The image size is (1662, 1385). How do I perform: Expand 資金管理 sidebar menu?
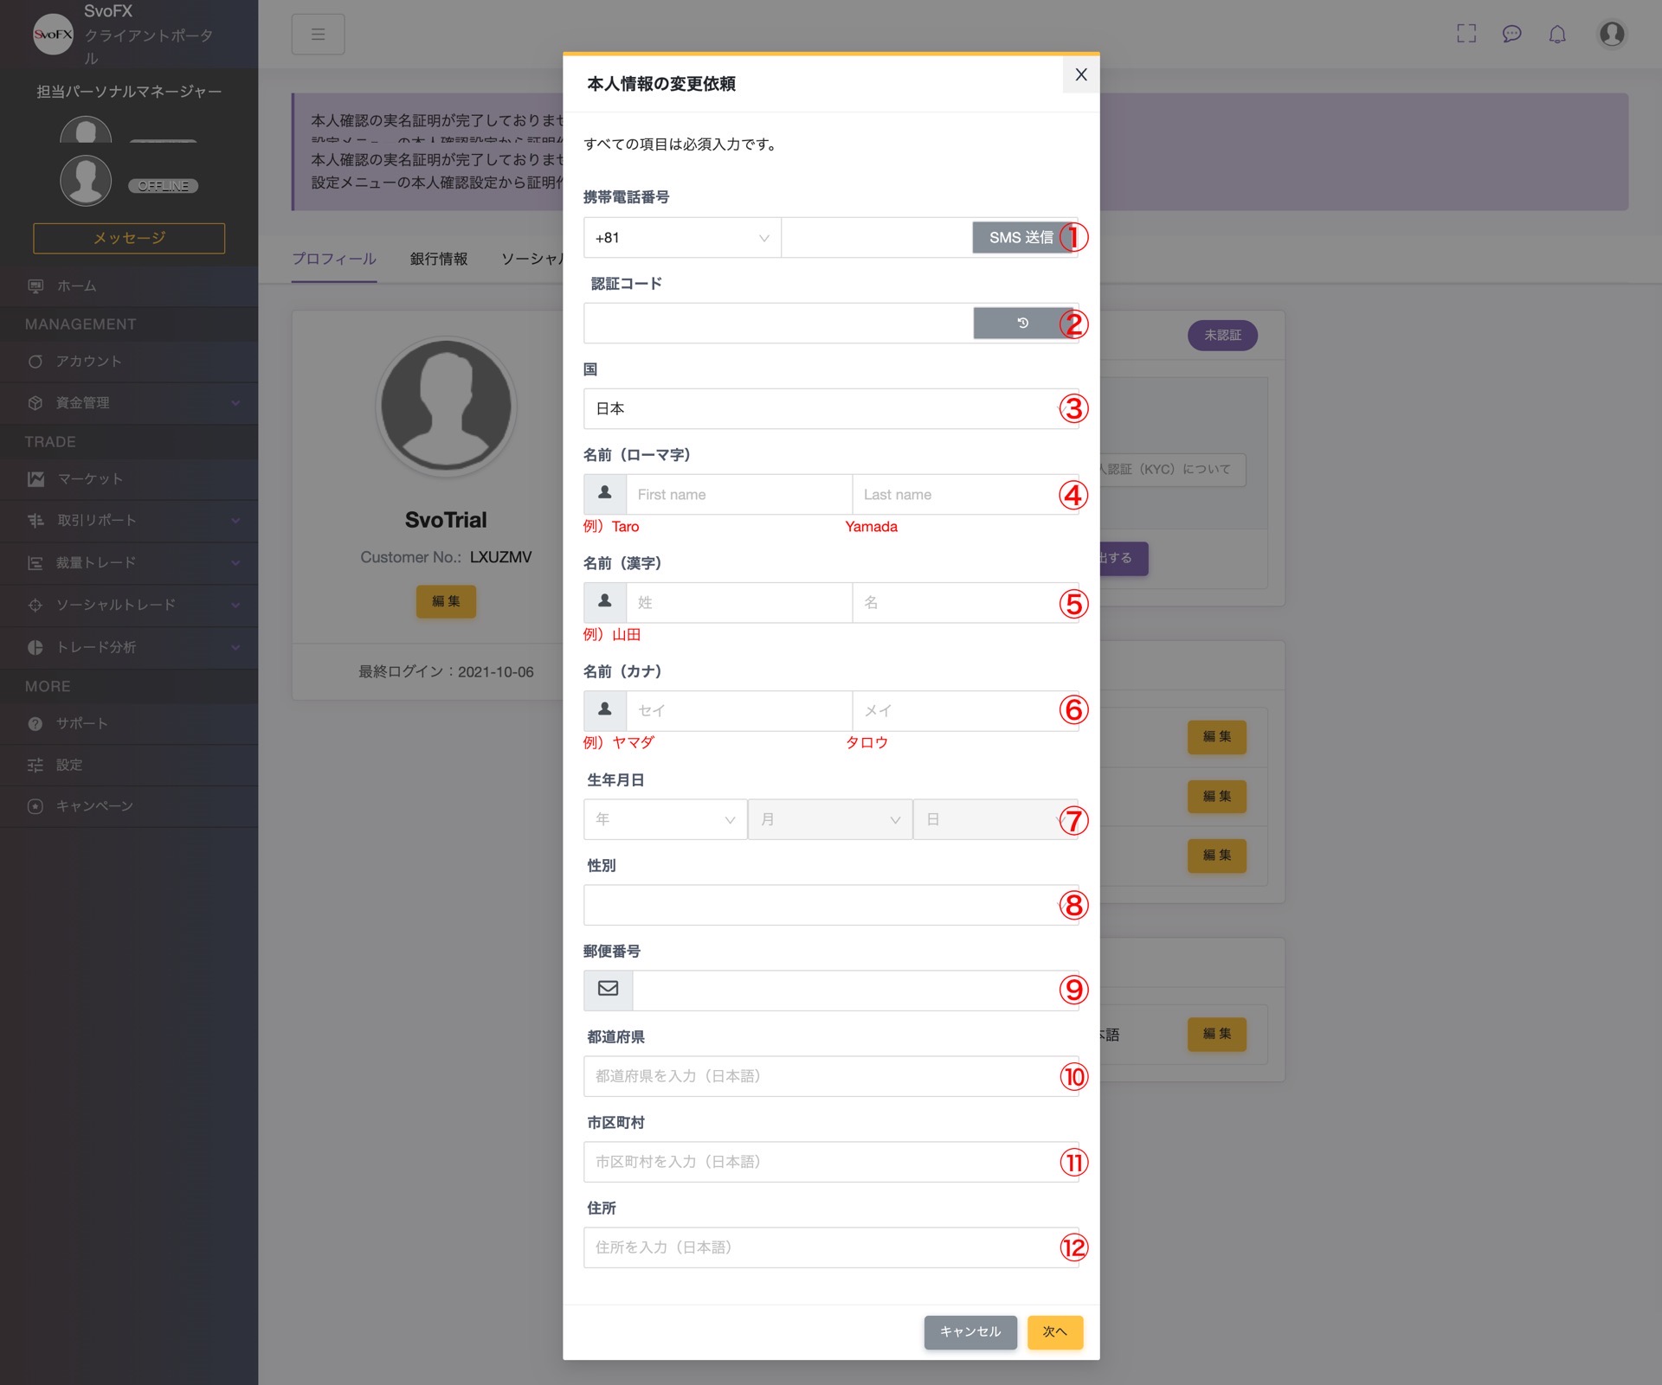[x=129, y=403]
